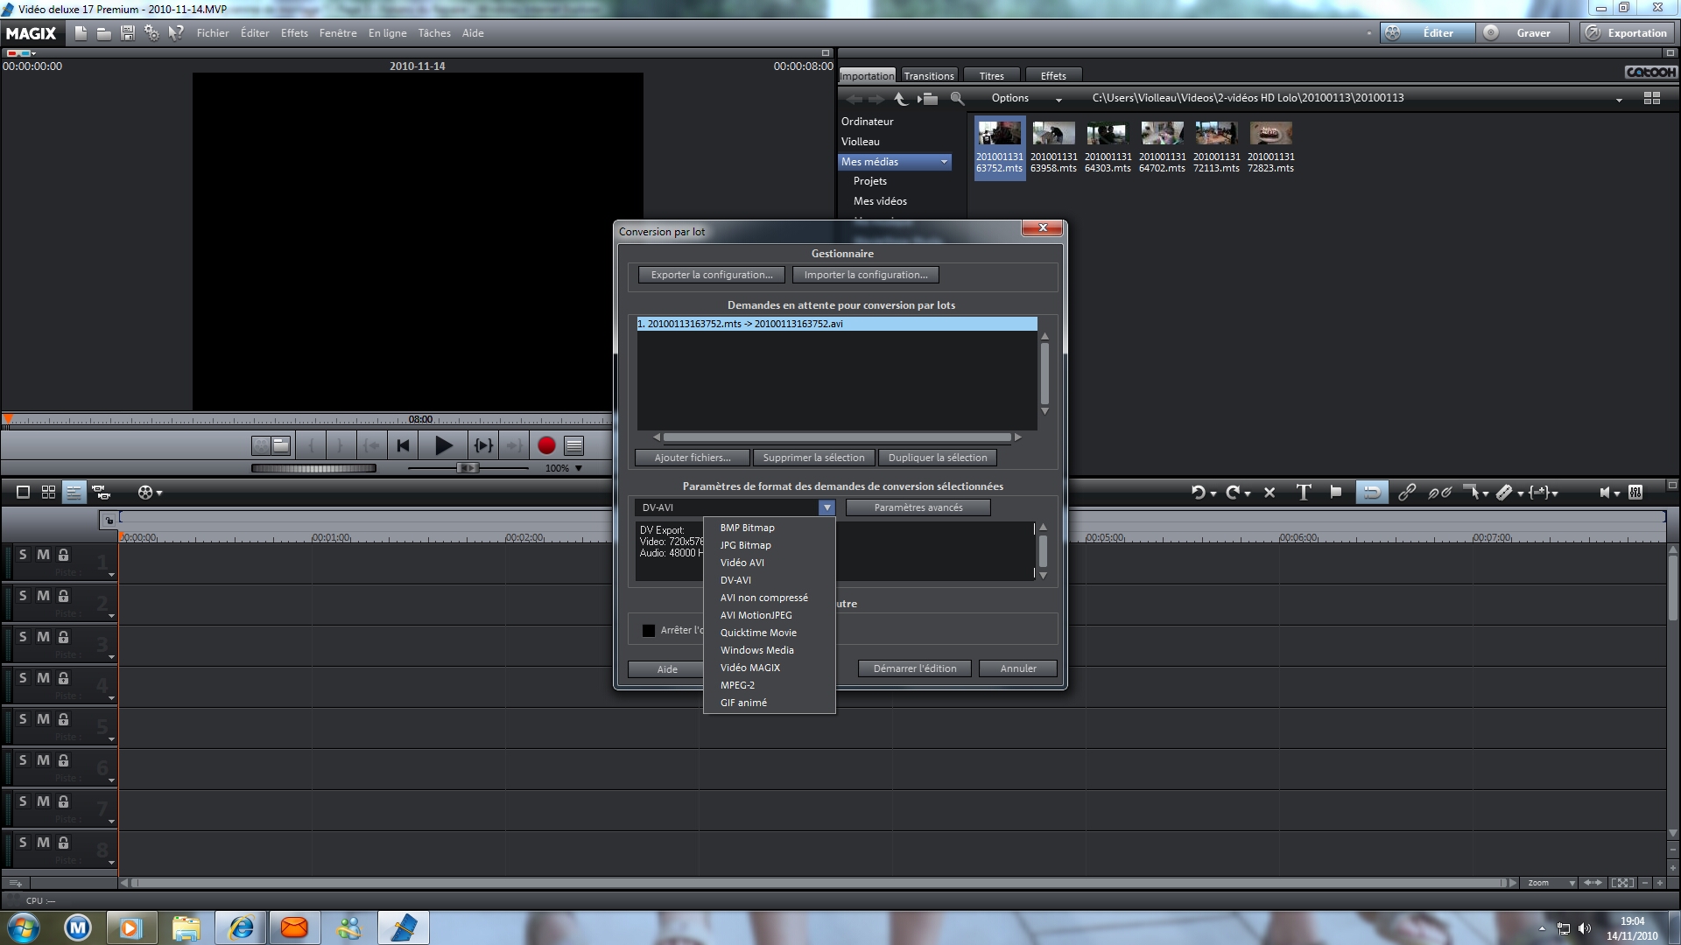Open program settings gear icon
1681x945 pixels.
(151, 33)
